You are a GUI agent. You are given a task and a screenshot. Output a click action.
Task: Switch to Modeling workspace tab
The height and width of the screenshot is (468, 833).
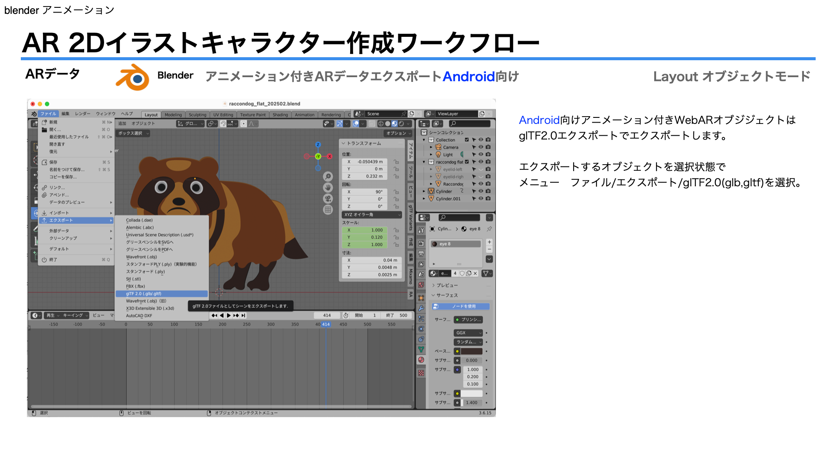point(173,115)
